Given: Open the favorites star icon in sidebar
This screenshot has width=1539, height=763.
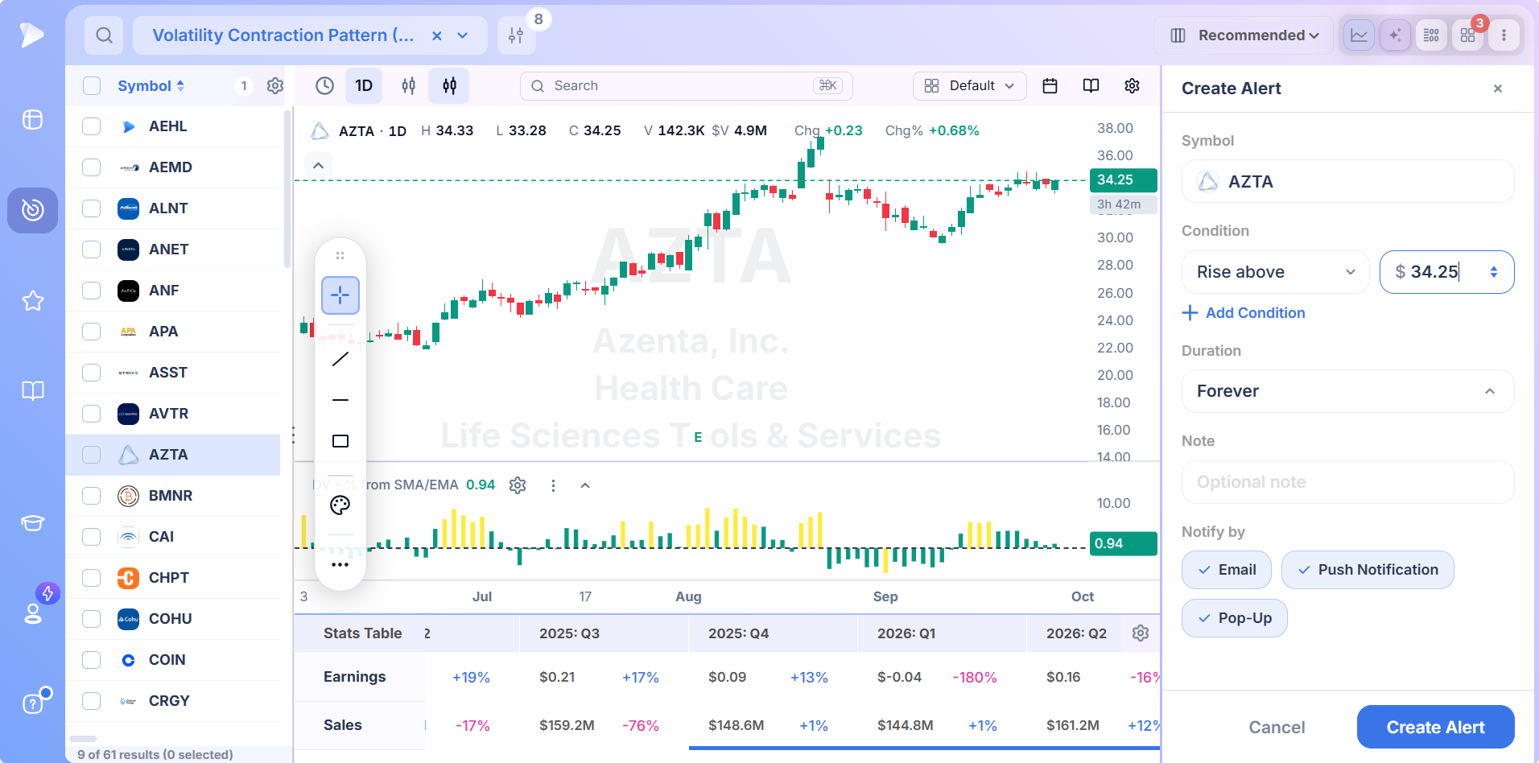Looking at the screenshot, I should tap(32, 301).
